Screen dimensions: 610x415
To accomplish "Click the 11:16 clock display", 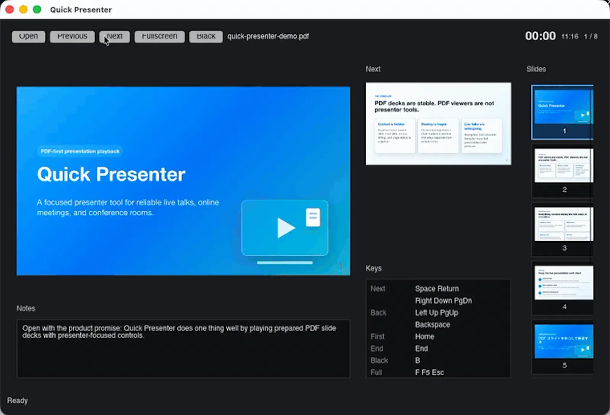I will click(570, 36).
